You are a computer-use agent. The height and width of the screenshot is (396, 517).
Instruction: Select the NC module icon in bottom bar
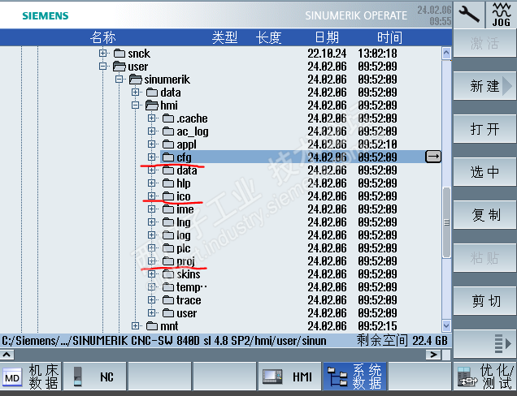tap(77, 377)
